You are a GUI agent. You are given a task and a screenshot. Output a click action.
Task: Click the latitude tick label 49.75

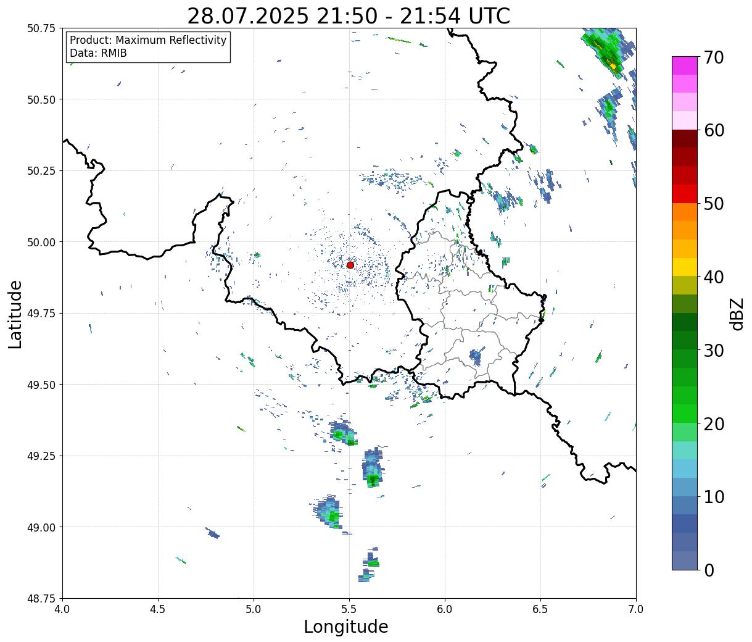41,314
